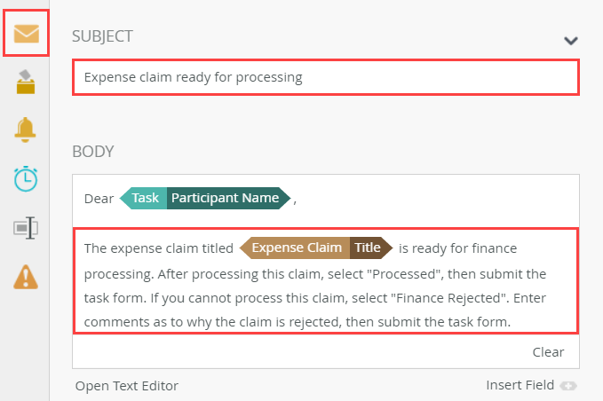Click the Insert Field link

pyautogui.click(x=520, y=385)
